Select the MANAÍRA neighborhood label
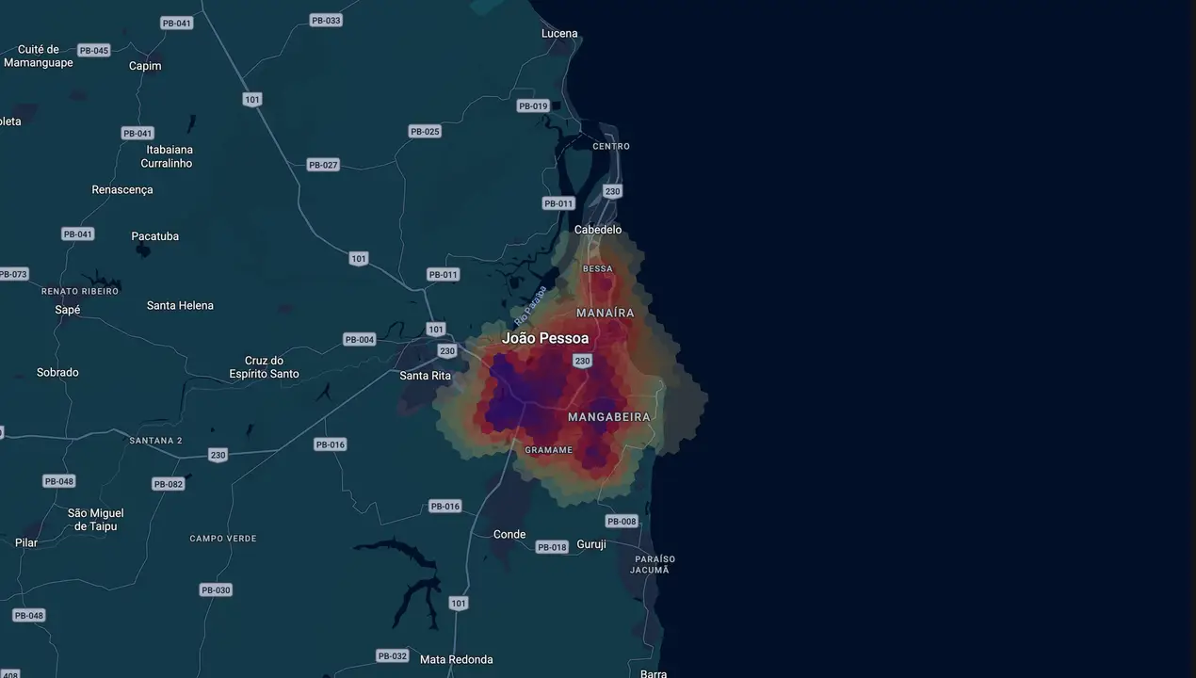This screenshot has width=1196, height=678. click(606, 313)
